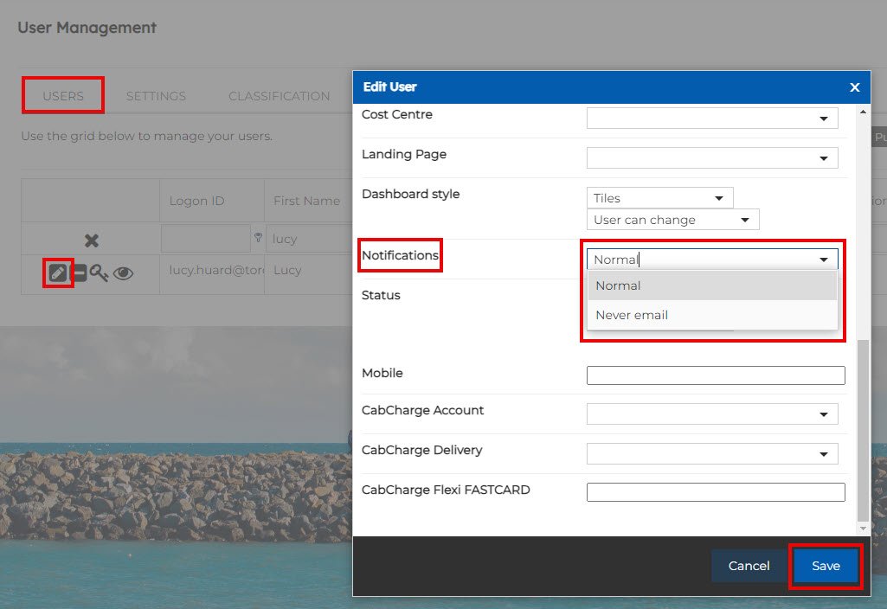887x609 pixels.
Task: Expand the Landing Page dropdown
Action: (x=712, y=158)
